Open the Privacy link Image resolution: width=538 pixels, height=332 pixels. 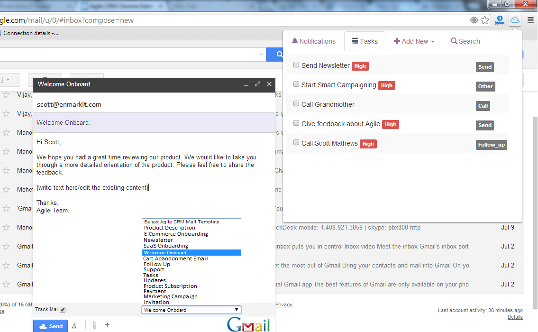(284, 305)
